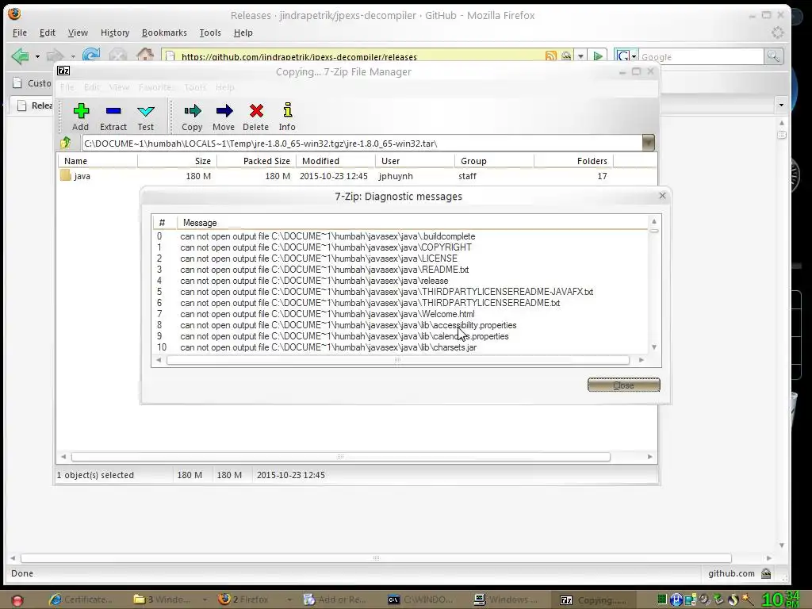Open Firefox View menu
The height and width of the screenshot is (609, 812).
(x=78, y=33)
